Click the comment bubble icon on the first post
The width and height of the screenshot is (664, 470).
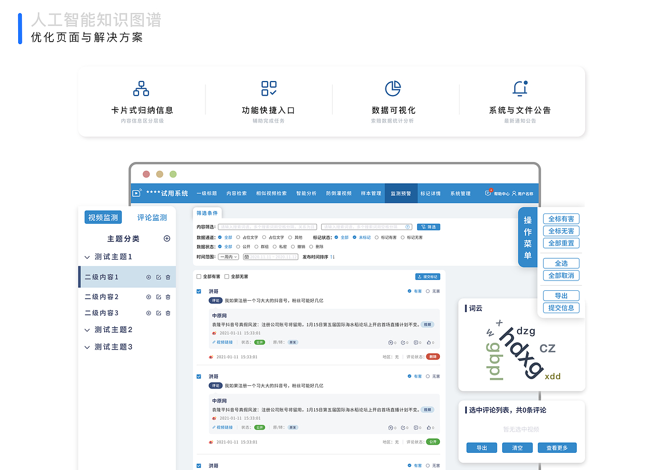[x=416, y=342]
